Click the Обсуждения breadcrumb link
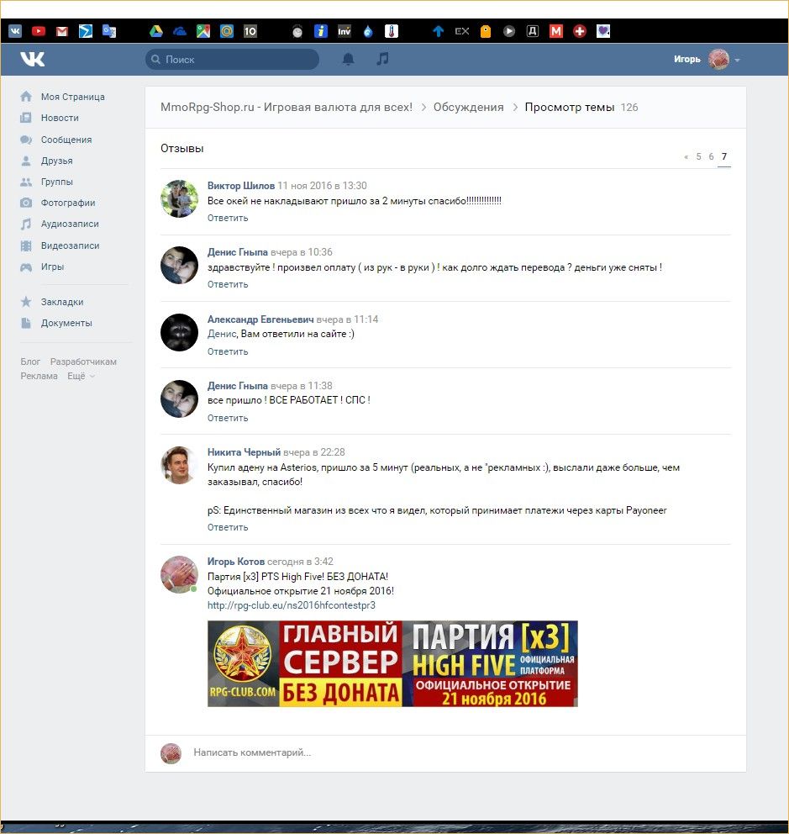789x834 pixels. tap(468, 107)
